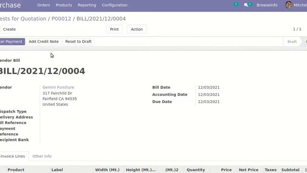Viewport: 307px width, 173px height.
Task: Go back to Requests for Quotation breadcrumb
Action: click(23, 19)
